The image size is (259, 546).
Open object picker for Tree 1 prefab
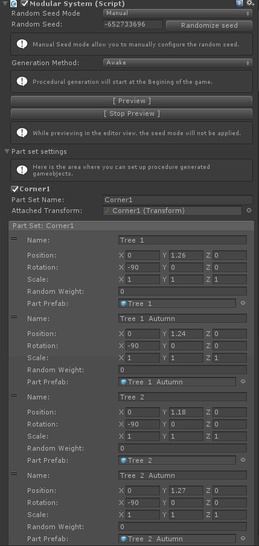pos(243,303)
